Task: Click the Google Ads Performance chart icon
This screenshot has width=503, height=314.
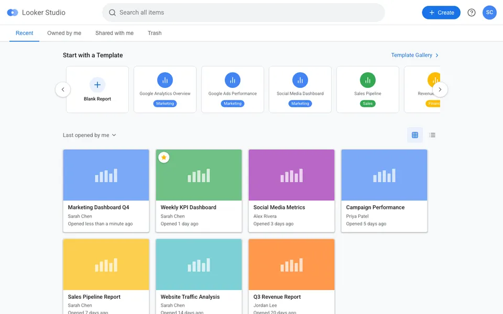Action: [x=233, y=80]
